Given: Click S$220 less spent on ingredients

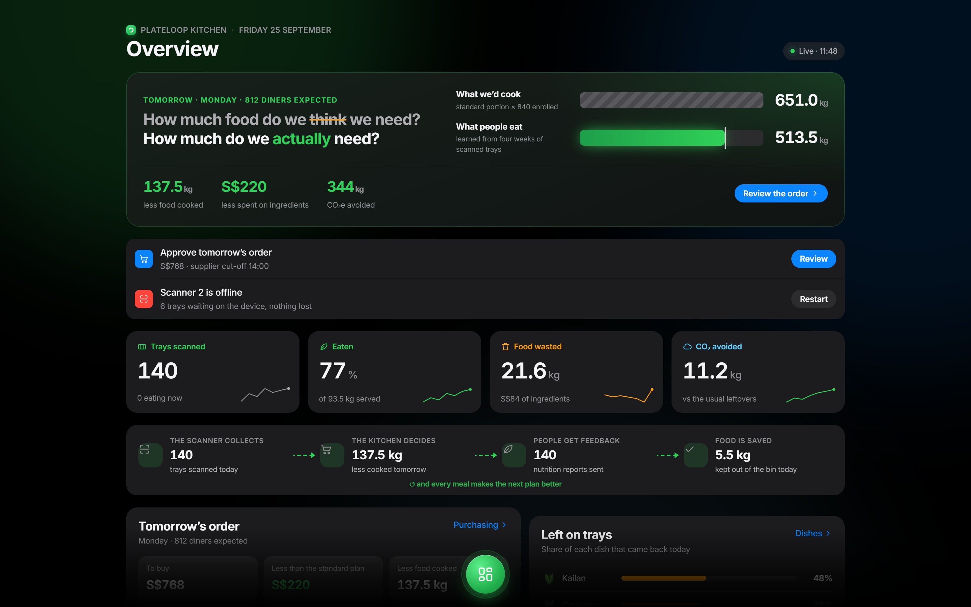Looking at the screenshot, I should tap(265, 194).
